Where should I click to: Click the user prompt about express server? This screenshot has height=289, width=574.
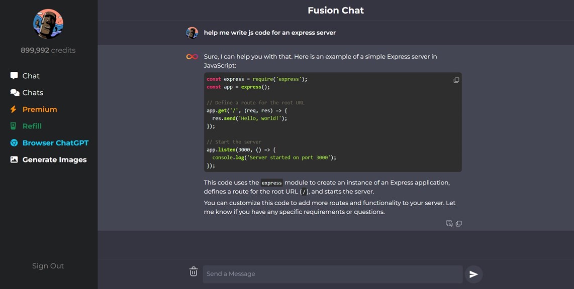pyautogui.click(x=270, y=33)
